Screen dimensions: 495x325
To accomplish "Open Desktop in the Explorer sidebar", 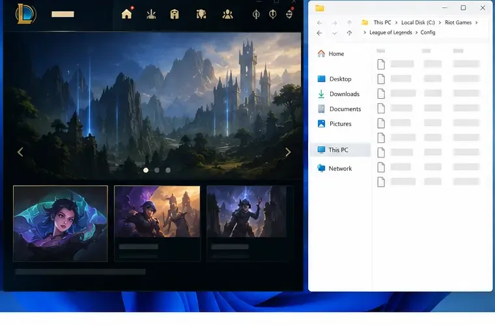I will (x=334, y=79).
